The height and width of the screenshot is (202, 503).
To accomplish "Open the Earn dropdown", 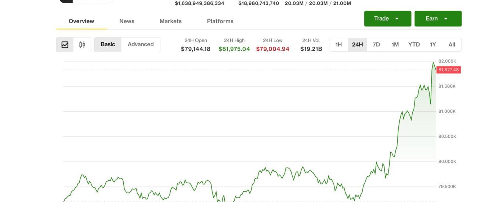I will coord(438,19).
